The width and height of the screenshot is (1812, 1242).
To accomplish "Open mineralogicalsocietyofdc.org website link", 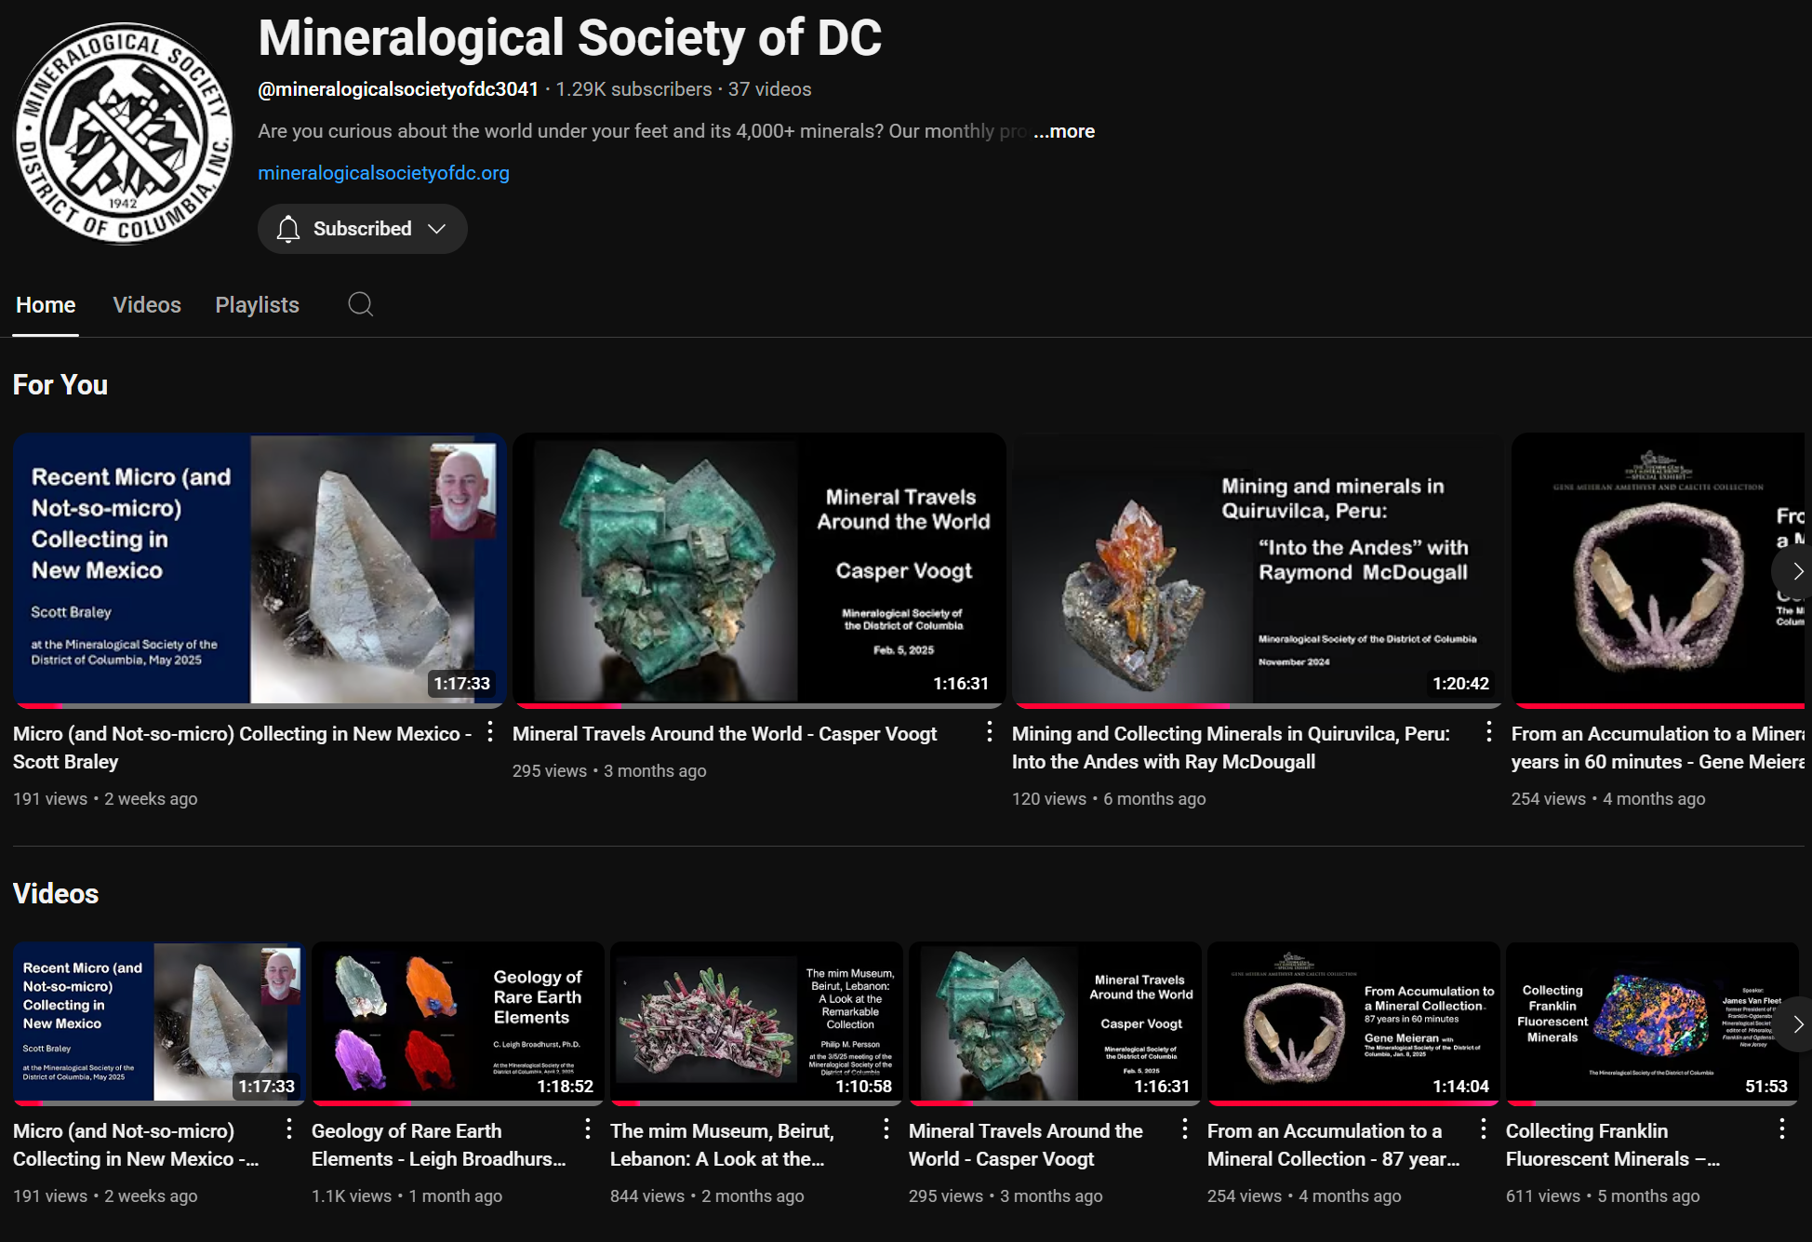I will tap(383, 173).
